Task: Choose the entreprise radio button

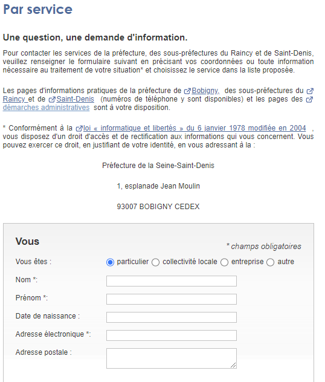Action: point(224,262)
